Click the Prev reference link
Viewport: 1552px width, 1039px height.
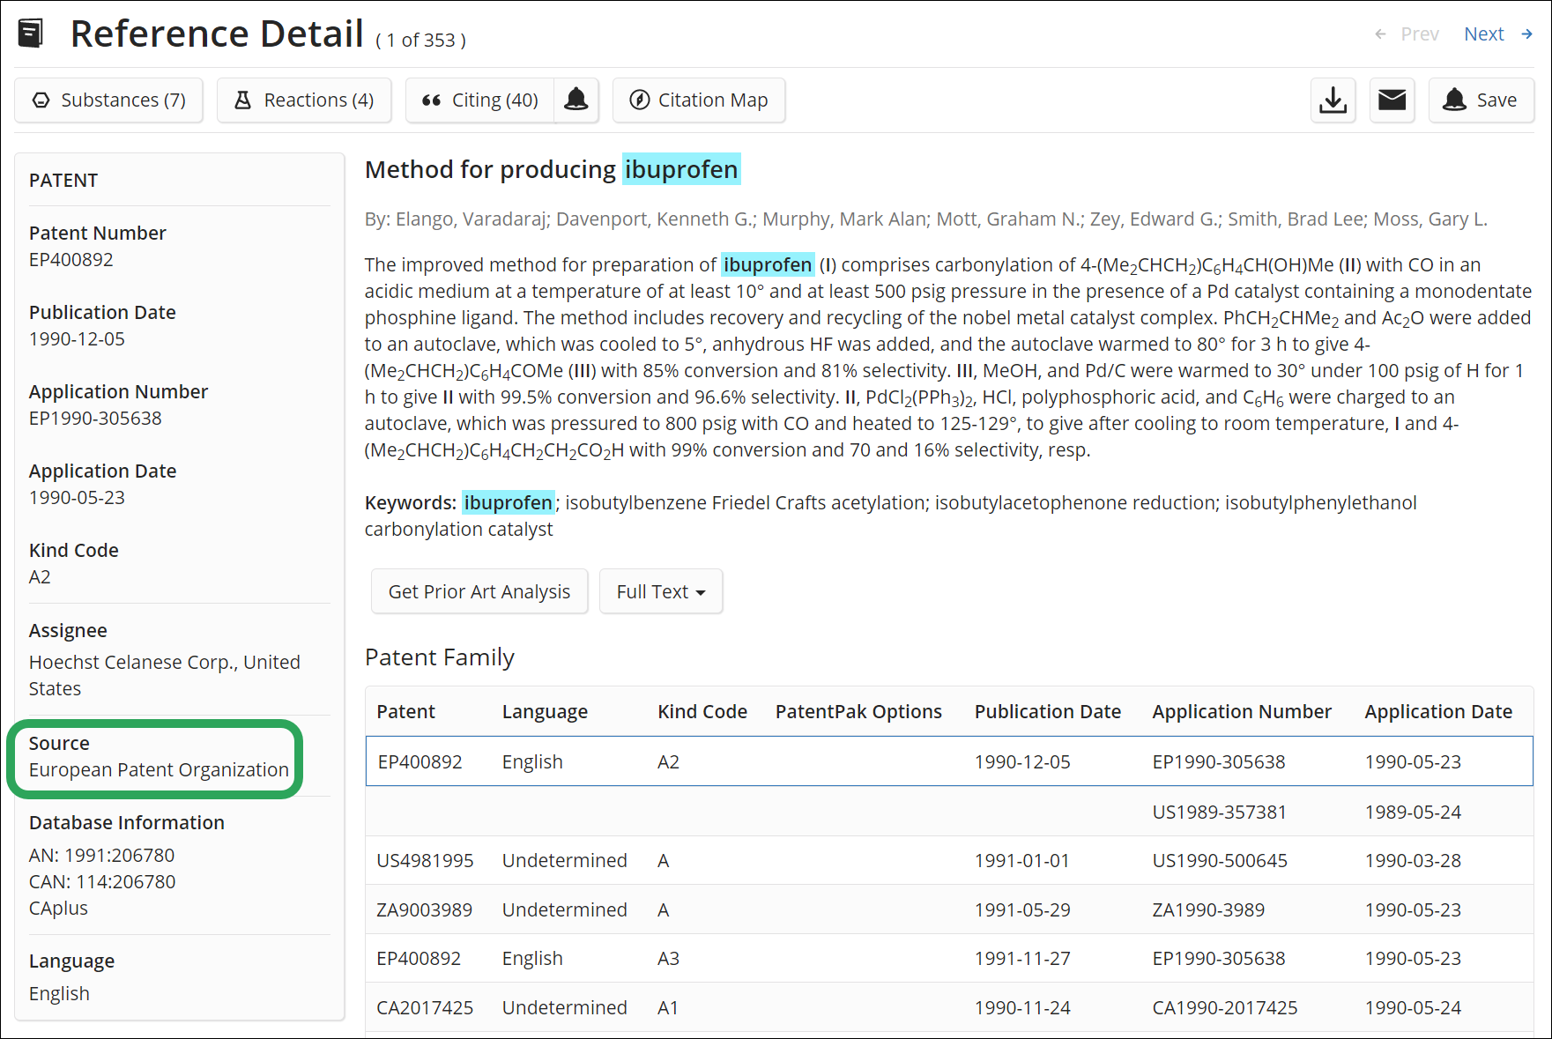coord(1407,34)
